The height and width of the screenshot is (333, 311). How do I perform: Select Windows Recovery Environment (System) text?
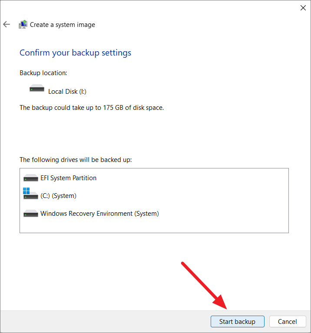[x=99, y=214]
